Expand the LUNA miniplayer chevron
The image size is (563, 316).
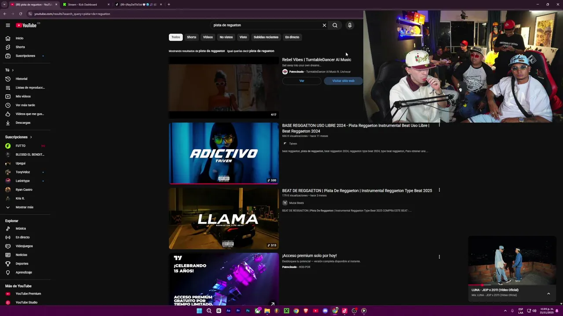[548, 294]
